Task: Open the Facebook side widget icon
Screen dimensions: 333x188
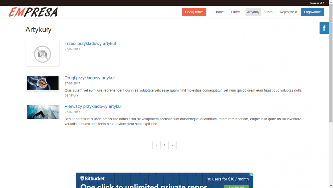Action: click(x=324, y=28)
